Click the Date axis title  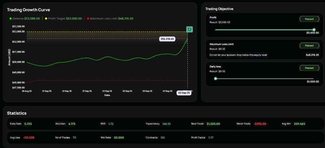tap(107, 95)
